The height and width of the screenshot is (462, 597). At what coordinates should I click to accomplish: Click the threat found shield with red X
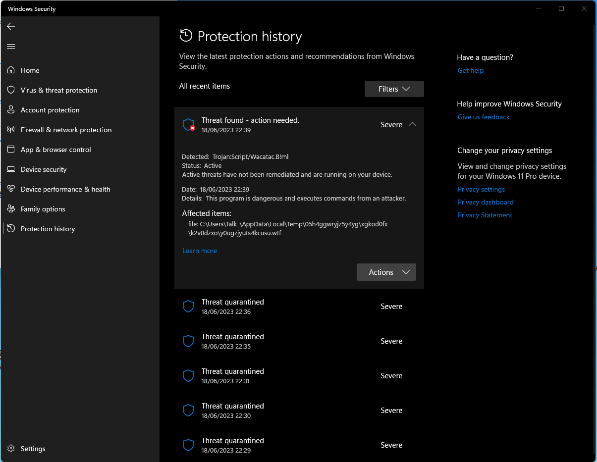coord(188,125)
